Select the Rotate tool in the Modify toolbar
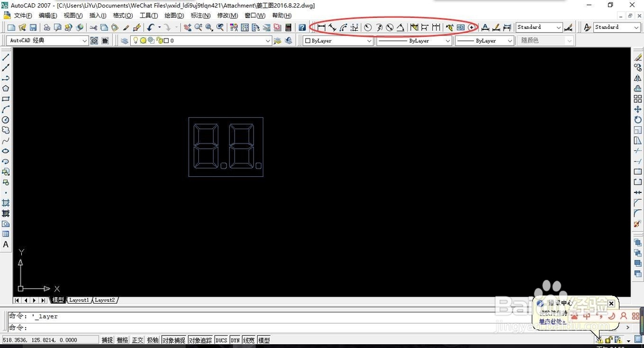The width and height of the screenshot is (644, 348). [x=638, y=120]
